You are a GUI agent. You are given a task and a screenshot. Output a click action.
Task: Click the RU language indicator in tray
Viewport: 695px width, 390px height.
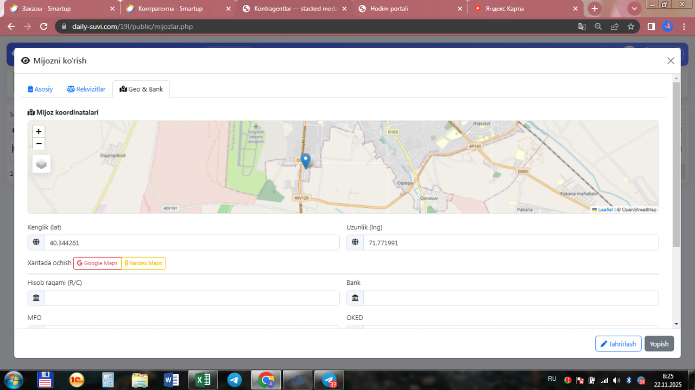[x=552, y=379]
